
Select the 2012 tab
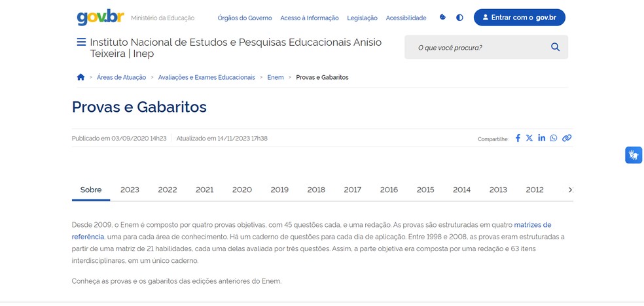point(535,190)
